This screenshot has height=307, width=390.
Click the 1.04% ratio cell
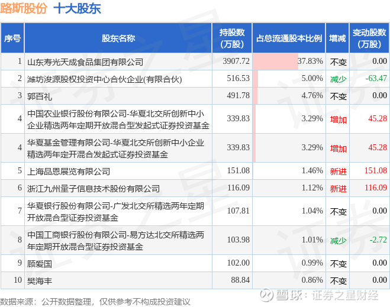coord(289,211)
